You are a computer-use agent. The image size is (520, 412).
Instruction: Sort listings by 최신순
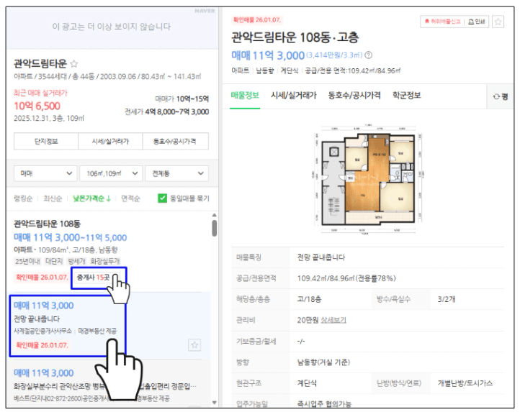tap(53, 198)
